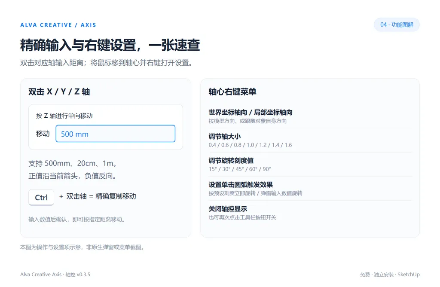The height and width of the screenshot is (287, 440).
Task: Click the 免费 · 独立安装 · SketchUp footer text
Action: pos(390,275)
